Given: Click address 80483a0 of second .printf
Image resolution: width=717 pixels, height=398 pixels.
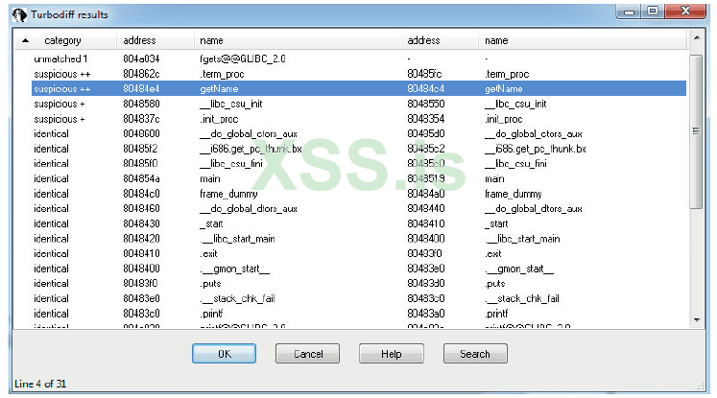Looking at the screenshot, I should (426, 314).
